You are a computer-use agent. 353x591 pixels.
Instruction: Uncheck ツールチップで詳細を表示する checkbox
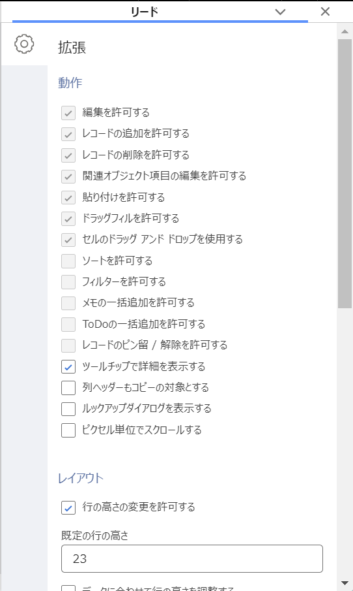point(68,366)
